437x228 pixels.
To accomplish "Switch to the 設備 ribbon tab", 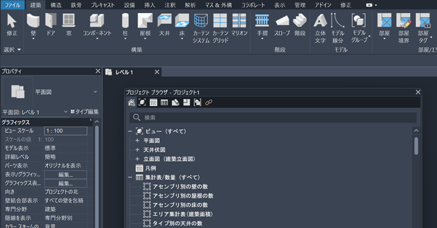I will tap(130, 5).
